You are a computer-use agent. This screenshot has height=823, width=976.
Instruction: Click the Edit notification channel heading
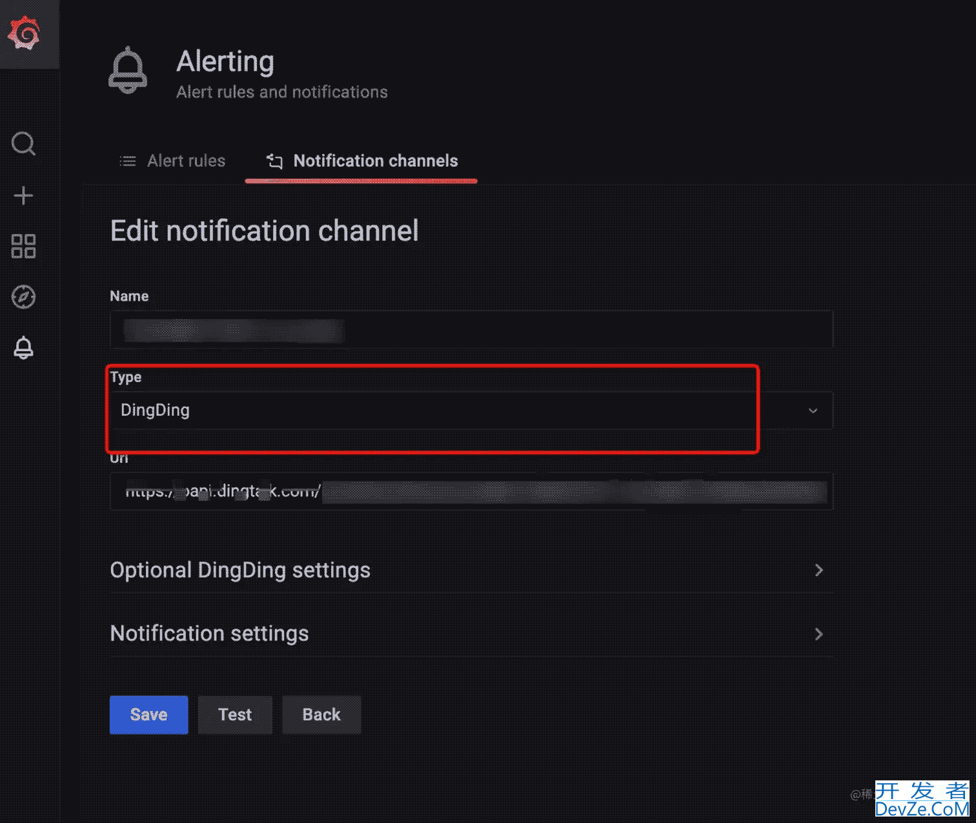click(265, 231)
